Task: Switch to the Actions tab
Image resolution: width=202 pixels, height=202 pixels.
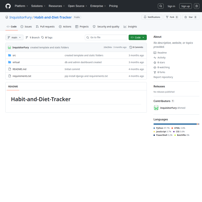Action: point(65,27)
